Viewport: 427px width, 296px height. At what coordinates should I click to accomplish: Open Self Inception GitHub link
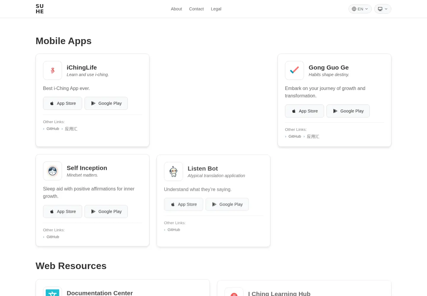(x=53, y=237)
